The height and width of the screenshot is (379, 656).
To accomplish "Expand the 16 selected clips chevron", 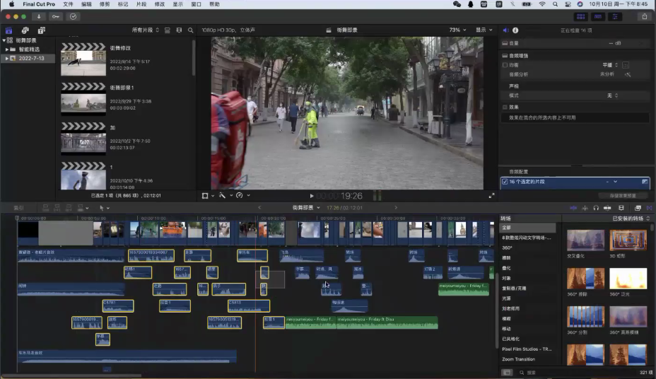I will tap(615, 182).
